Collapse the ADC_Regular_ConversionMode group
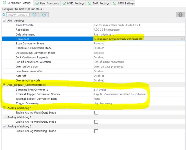 click(4, 85)
